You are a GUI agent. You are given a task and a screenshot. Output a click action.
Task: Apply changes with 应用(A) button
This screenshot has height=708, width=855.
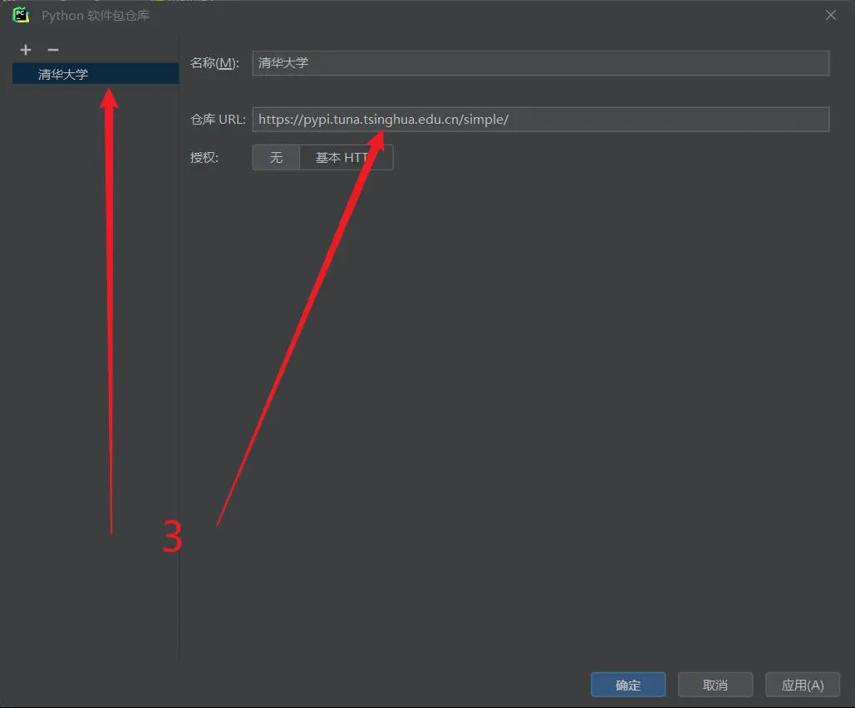(803, 685)
